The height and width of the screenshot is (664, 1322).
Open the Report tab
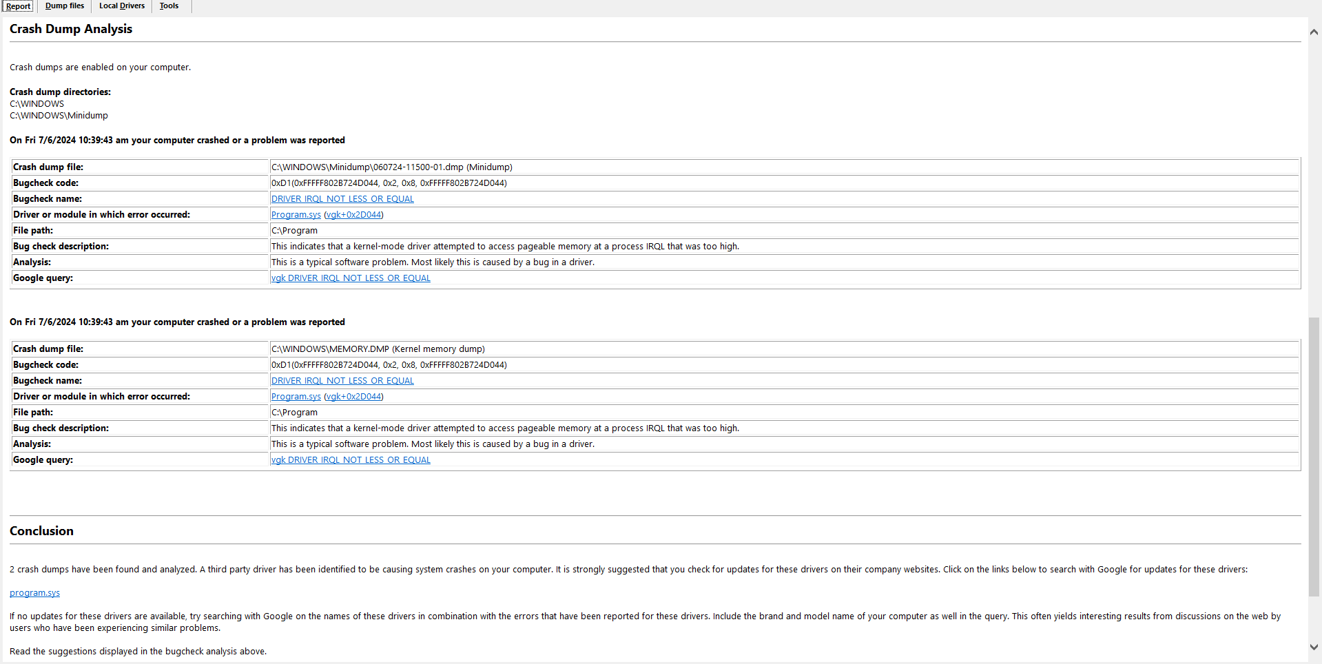(19, 6)
